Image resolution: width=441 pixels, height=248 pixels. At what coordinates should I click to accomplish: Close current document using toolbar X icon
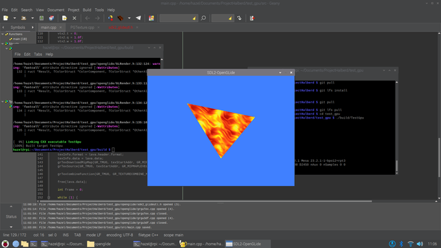pyautogui.click(x=74, y=18)
